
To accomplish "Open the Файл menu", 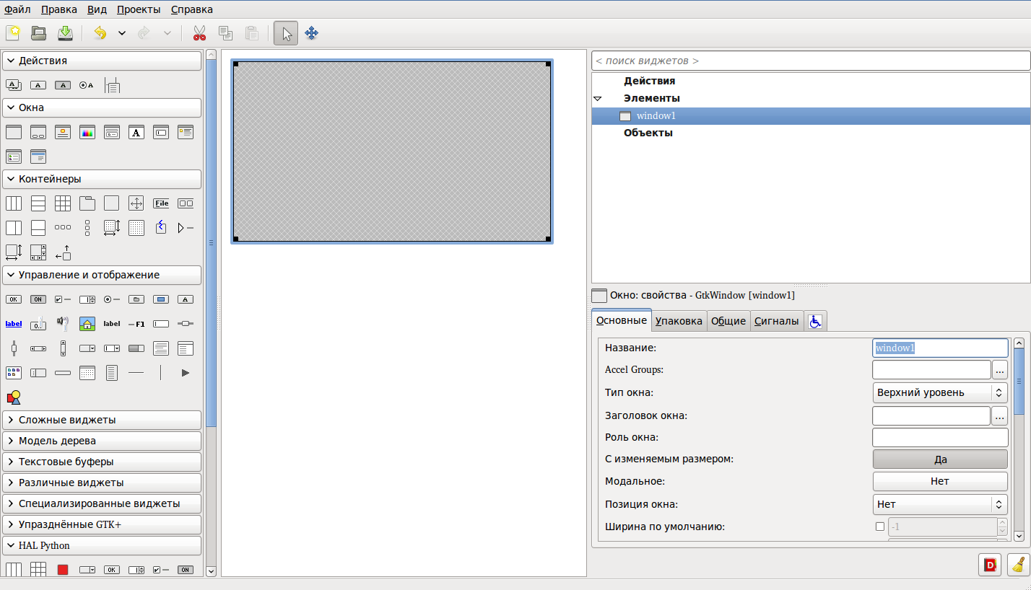I will [17, 9].
